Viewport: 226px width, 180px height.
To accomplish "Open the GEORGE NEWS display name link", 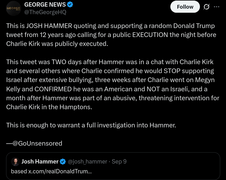I will tap(45, 5).
